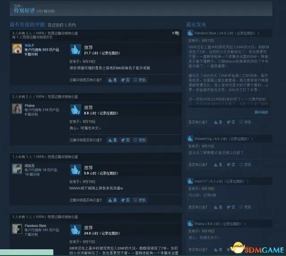Click thumbs-up recommend icon on 8.8 hours review
The height and width of the screenshot is (256, 286).
[76, 110]
